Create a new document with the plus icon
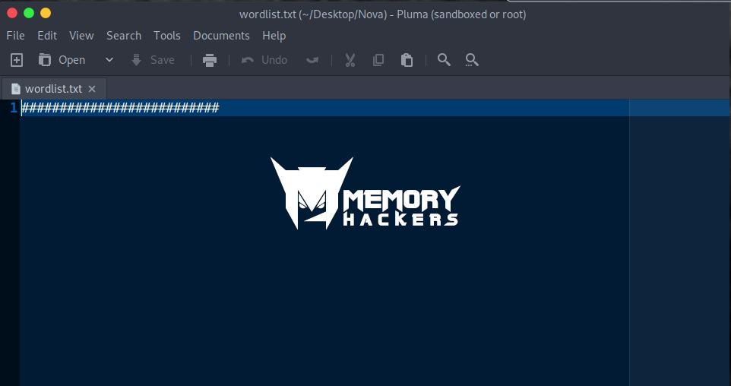Viewport: 731px width, 386px height. (x=16, y=60)
